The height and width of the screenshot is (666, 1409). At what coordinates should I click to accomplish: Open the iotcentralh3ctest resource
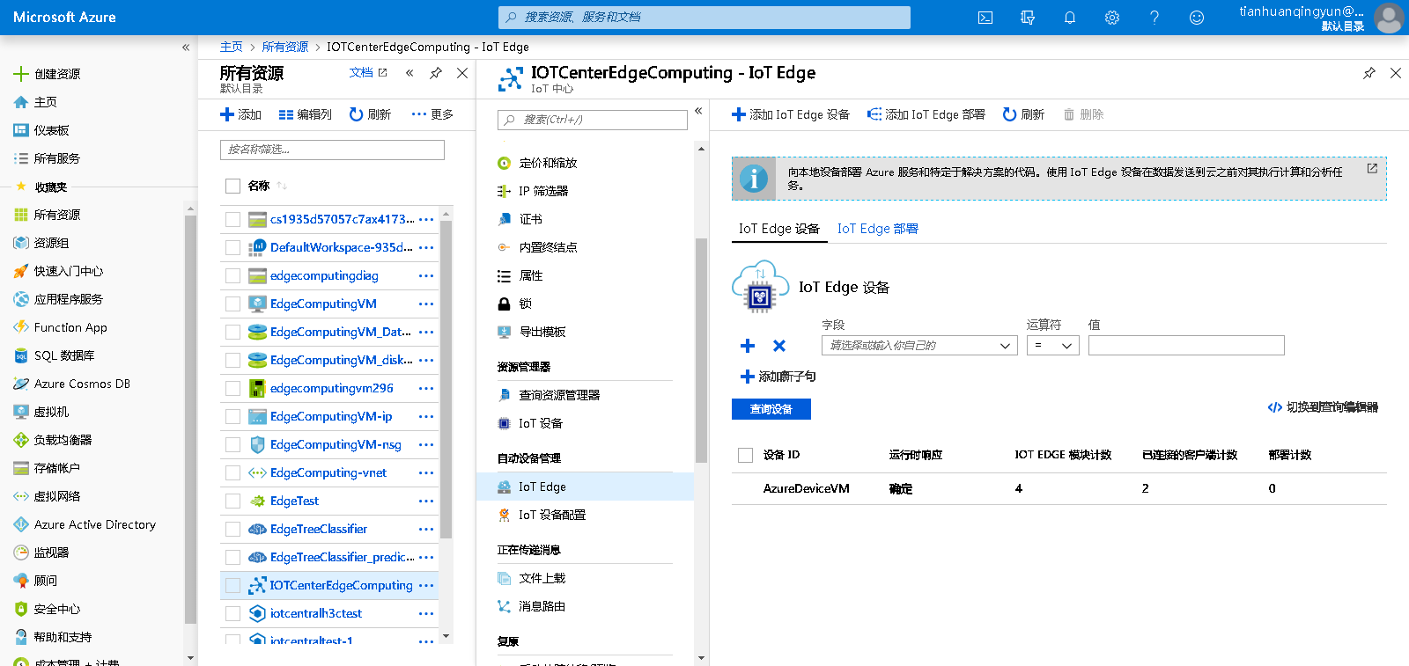tap(315, 613)
